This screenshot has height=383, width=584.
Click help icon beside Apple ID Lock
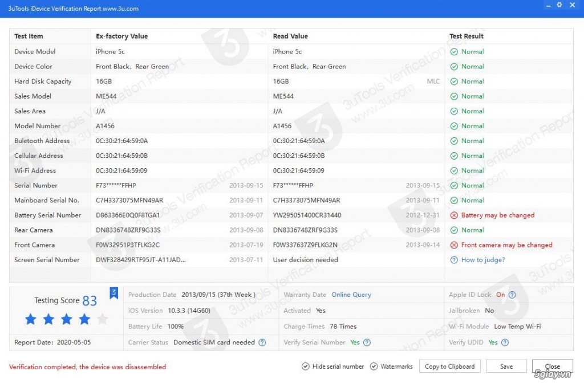(512, 295)
